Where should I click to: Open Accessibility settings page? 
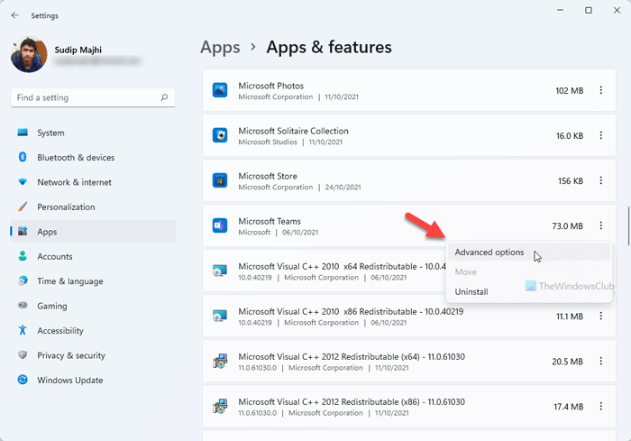click(60, 330)
